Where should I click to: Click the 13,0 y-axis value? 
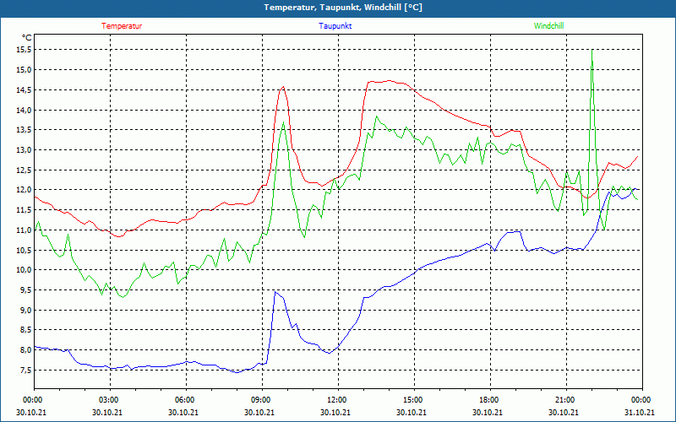pos(25,150)
